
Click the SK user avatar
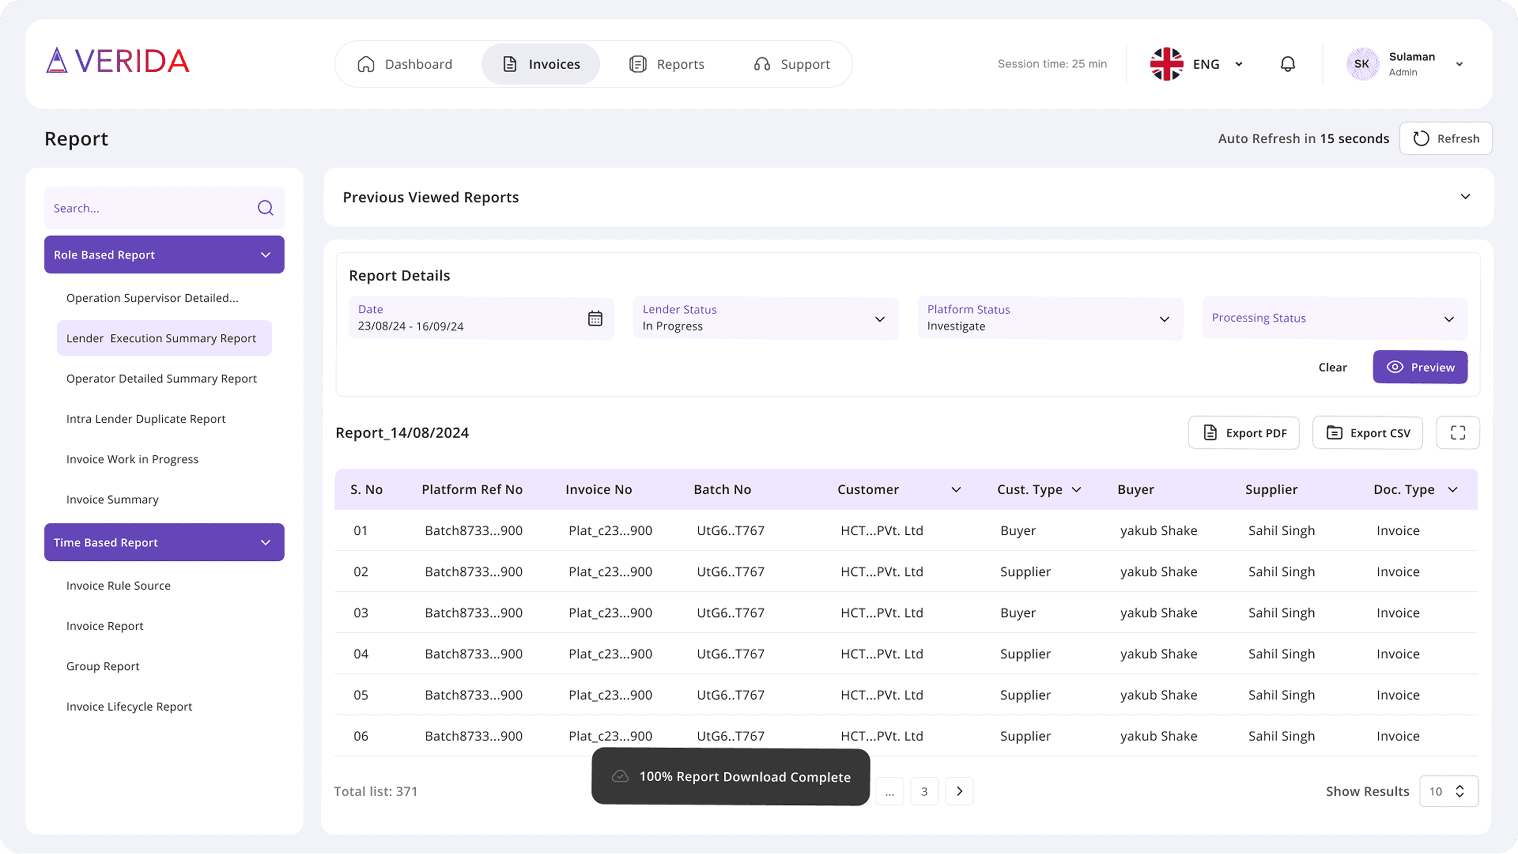(1361, 64)
